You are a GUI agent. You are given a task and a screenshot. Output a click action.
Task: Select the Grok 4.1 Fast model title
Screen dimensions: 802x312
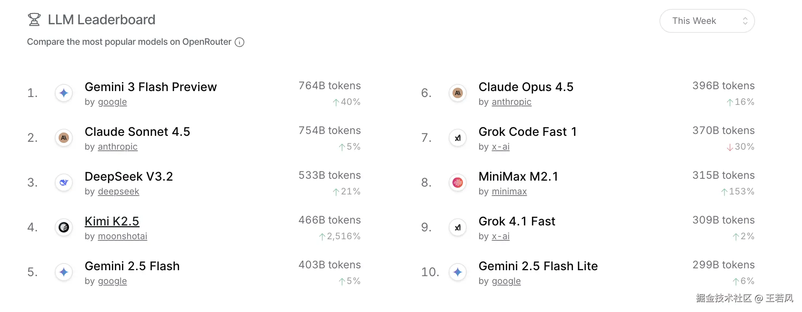click(517, 221)
